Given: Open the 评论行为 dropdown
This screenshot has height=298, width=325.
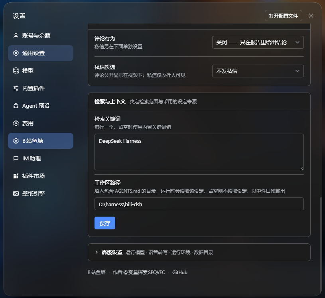Looking at the screenshot, I should point(258,42).
